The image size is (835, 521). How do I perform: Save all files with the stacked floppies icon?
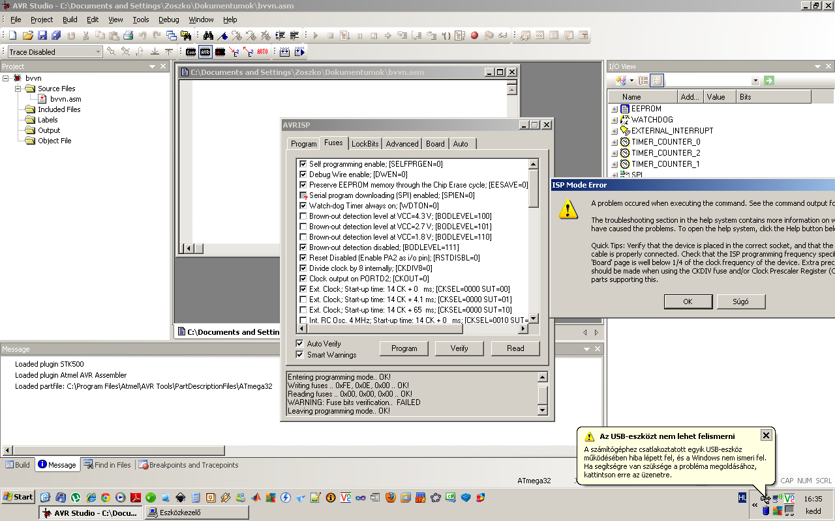click(57, 35)
